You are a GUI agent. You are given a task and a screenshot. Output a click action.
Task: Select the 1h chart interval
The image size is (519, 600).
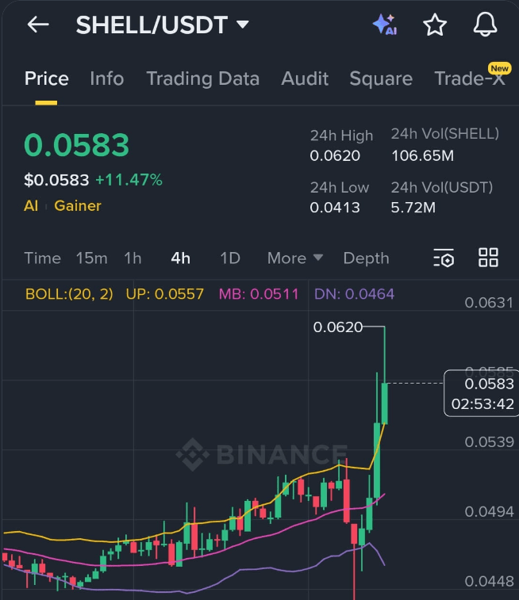[x=133, y=258]
